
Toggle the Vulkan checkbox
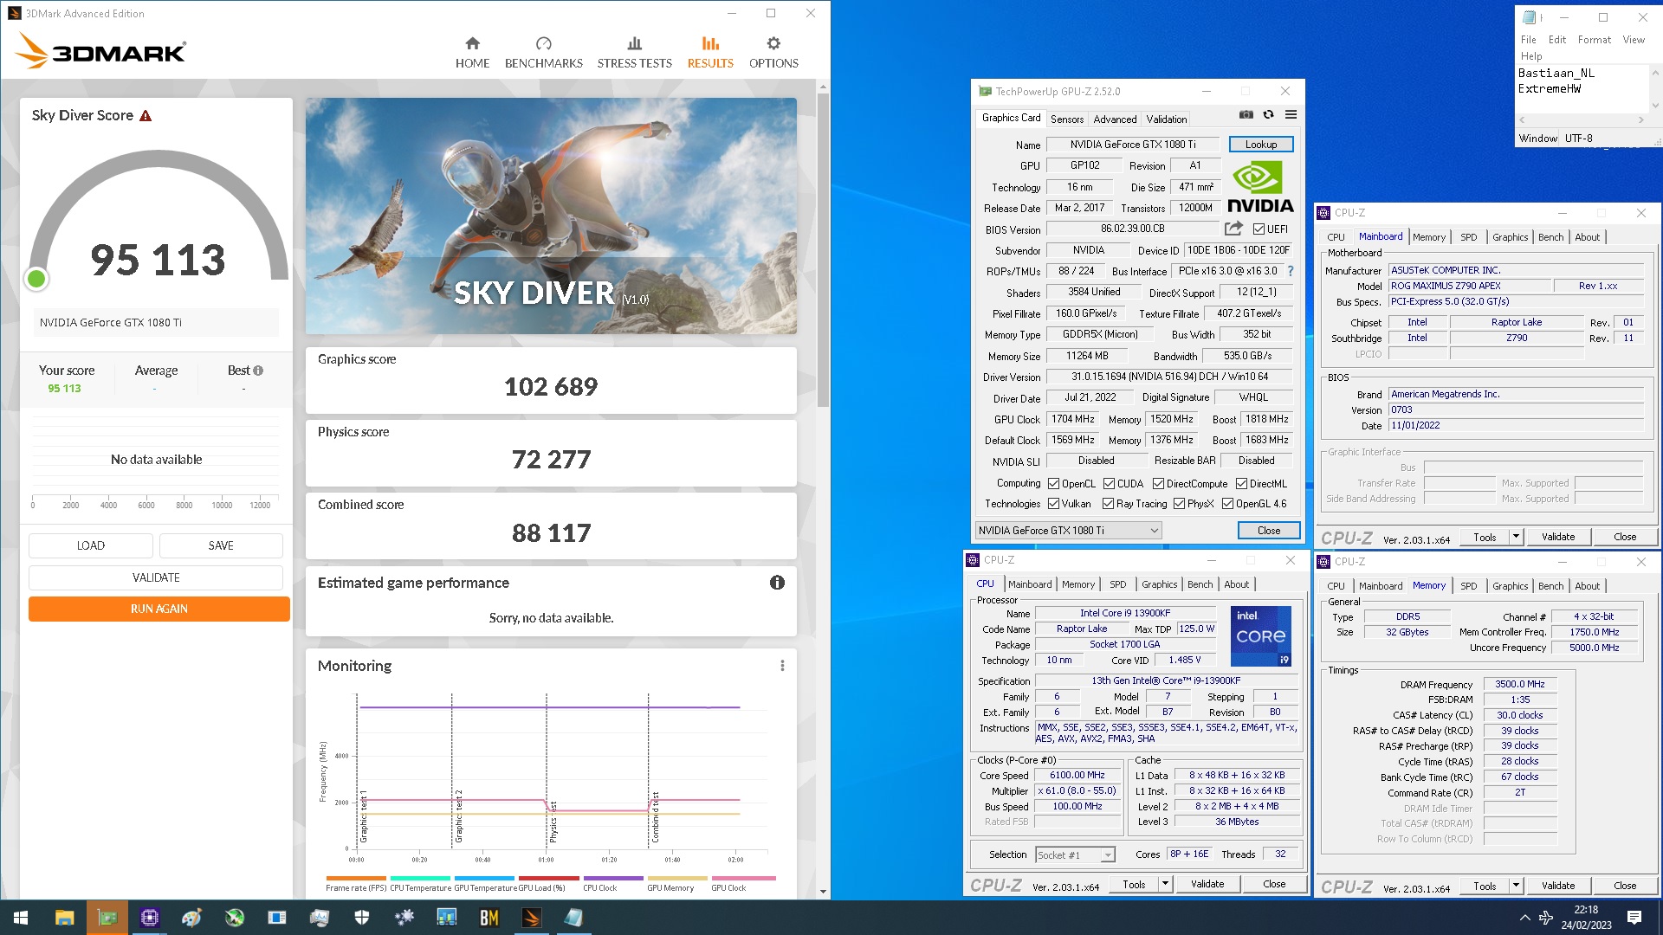tap(1053, 504)
